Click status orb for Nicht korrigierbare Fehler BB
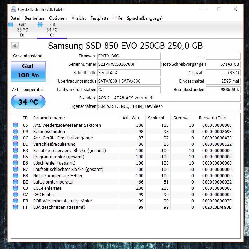The height and width of the screenshot is (249, 249). coord(15,175)
